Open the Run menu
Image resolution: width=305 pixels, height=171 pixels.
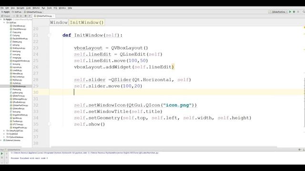(x=43, y=8)
